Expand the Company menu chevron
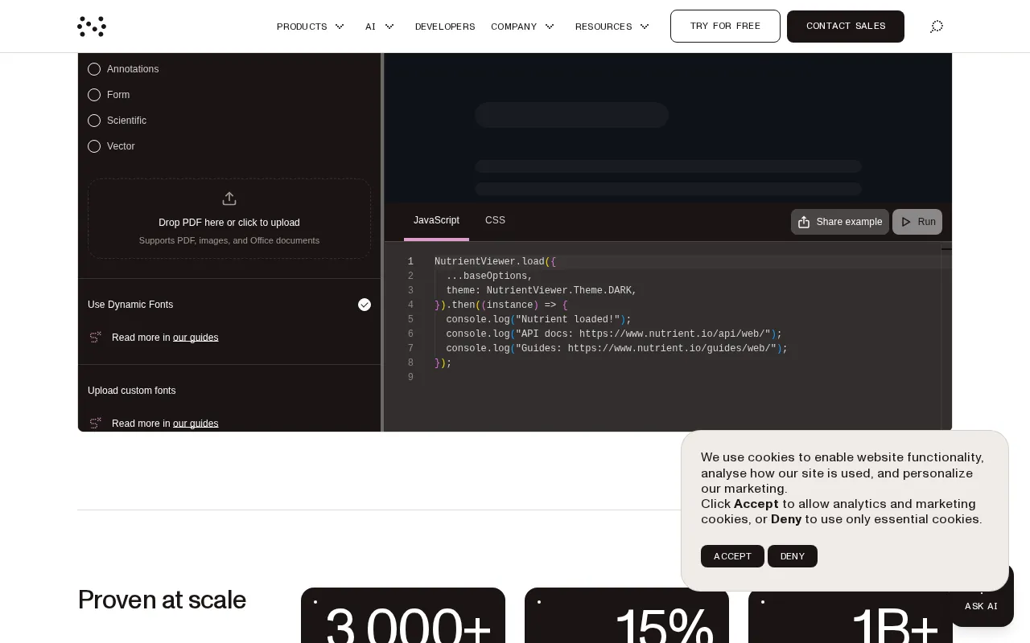The height and width of the screenshot is (643, 1030). point(550,27)
